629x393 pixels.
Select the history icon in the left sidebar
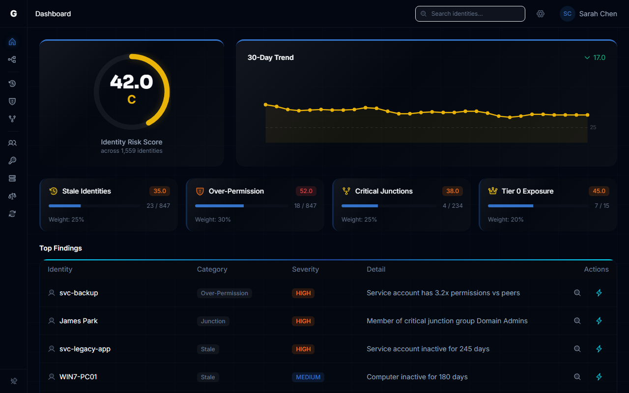[12, 84]
